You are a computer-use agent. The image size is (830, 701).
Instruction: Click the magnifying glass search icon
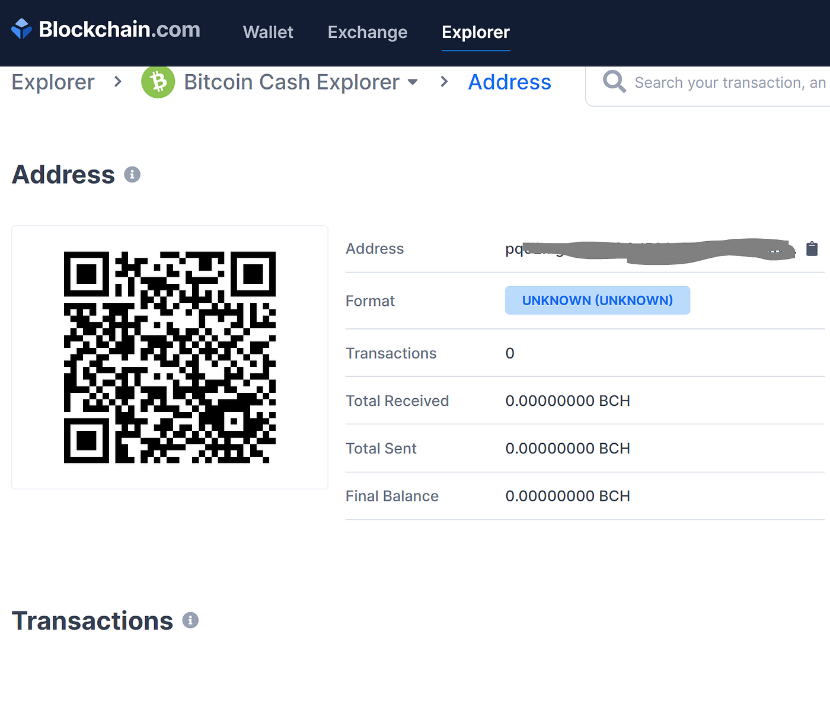pyautogui.click(x=614, y=82)
